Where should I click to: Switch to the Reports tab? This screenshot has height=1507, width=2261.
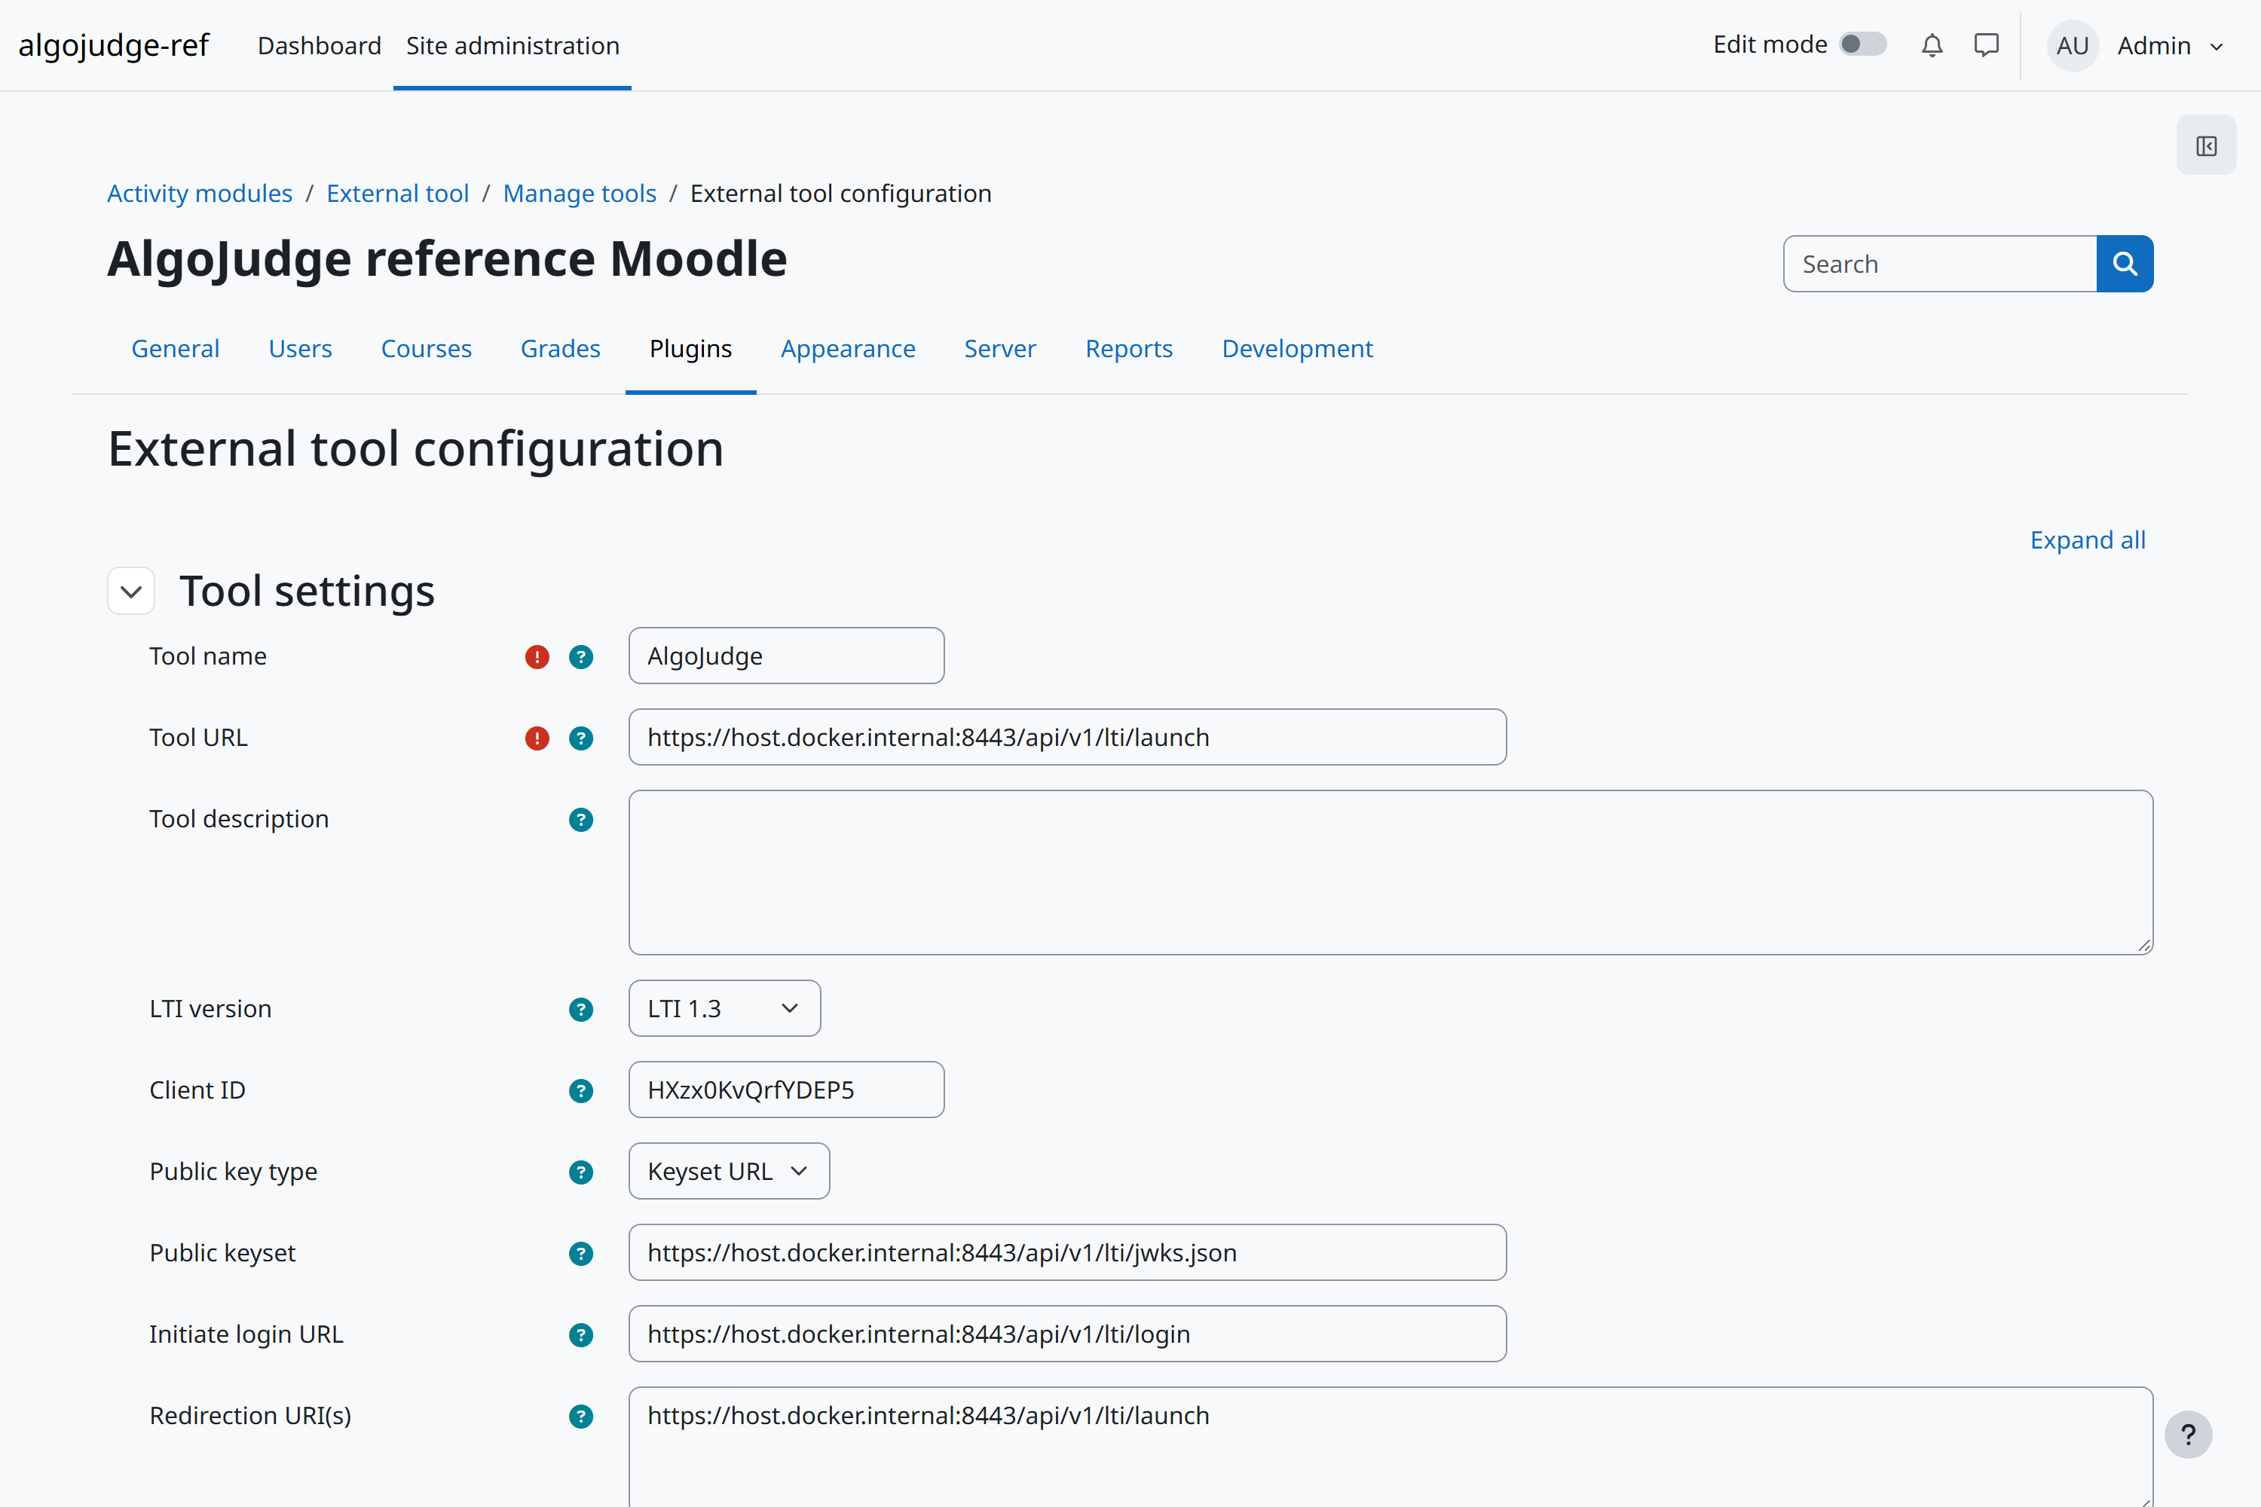coord(1128,348)
